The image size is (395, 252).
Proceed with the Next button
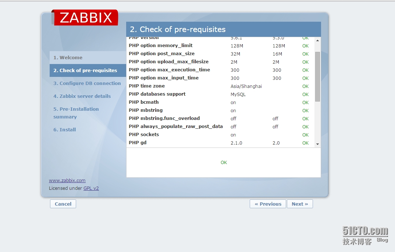click(300, 204)
